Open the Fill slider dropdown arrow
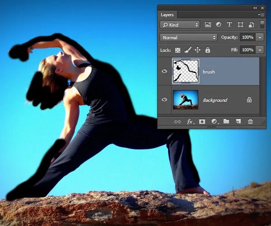This screenshot has height=226, width=271. click(x=260, y=50)
